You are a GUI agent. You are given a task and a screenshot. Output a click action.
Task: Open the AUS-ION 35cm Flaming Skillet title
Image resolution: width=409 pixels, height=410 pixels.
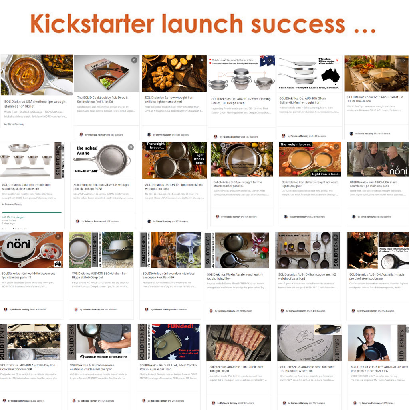coord(241,101)
